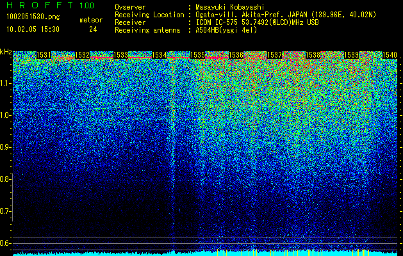Click the 1.1 kHz axis label
Viewport: 403px width, 256px height.
(x=6, y=83)
